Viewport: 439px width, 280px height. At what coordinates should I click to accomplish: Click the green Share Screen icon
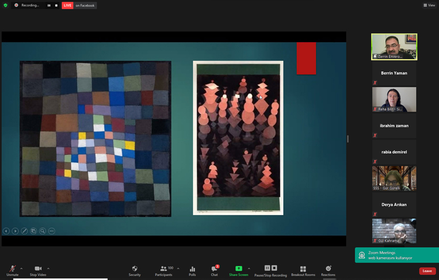pyautogui.click(x=238, y=269)
